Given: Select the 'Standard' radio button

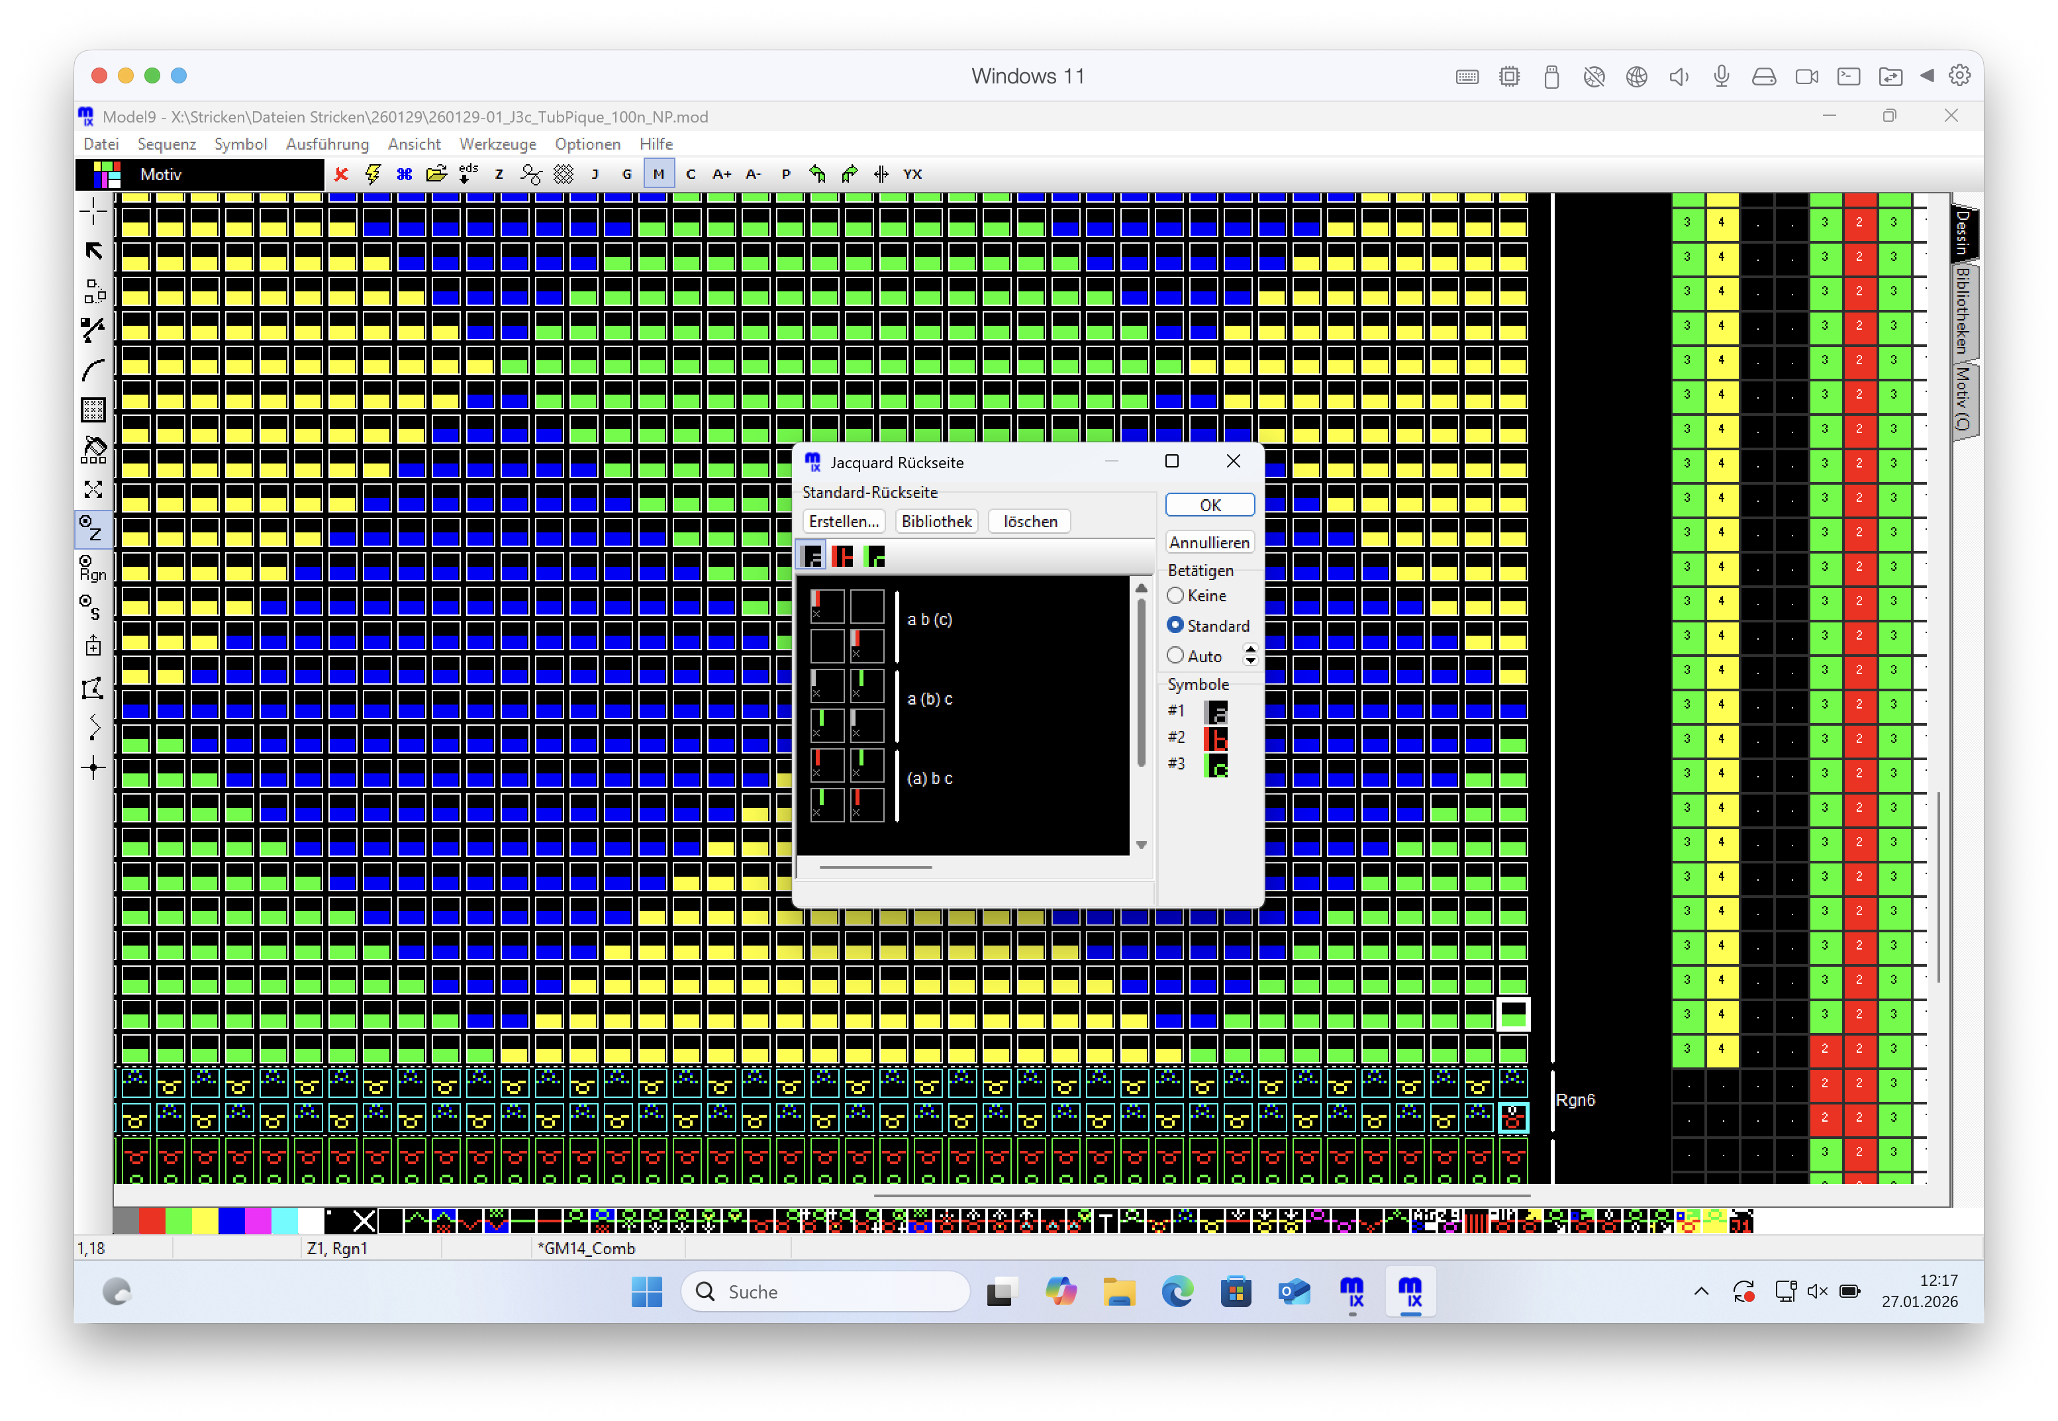Looking at the screenshot, I should 1175,626.
